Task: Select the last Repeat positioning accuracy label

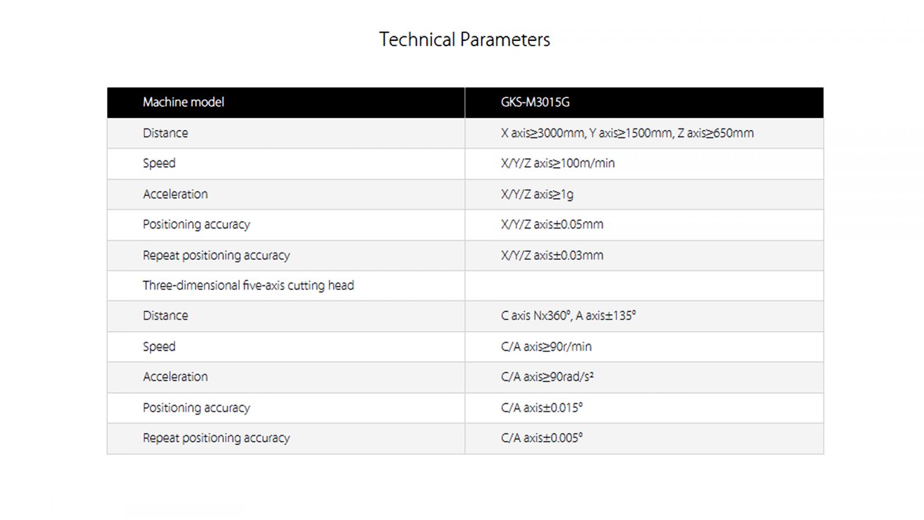Action: click(x=216, y=438)
